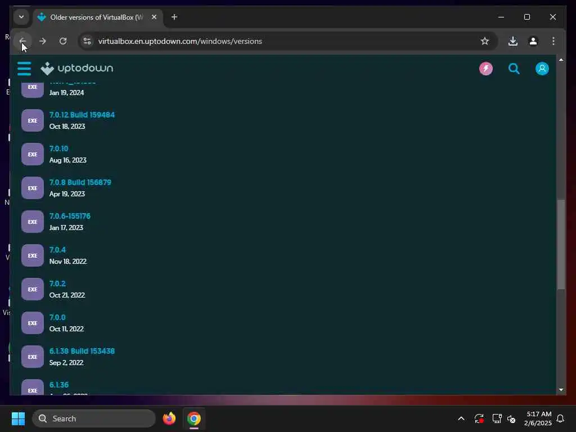Open the notification bell
576x432 pixels.
point(561,418)
